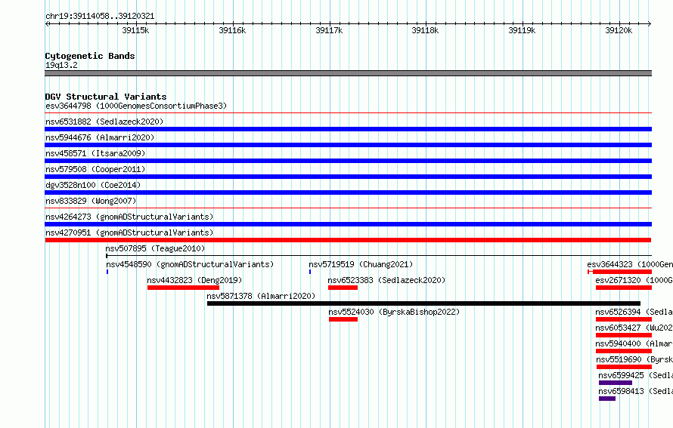The width and height of the screenshot is (673, 428).
Task: Open variant nsv4270951 (gnomADStructuralVariants) label
Action: [129, 232]
